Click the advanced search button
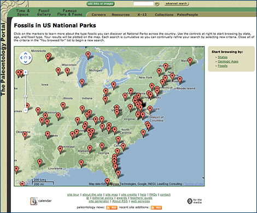257x213 pixels. click(x=177, y=3)
